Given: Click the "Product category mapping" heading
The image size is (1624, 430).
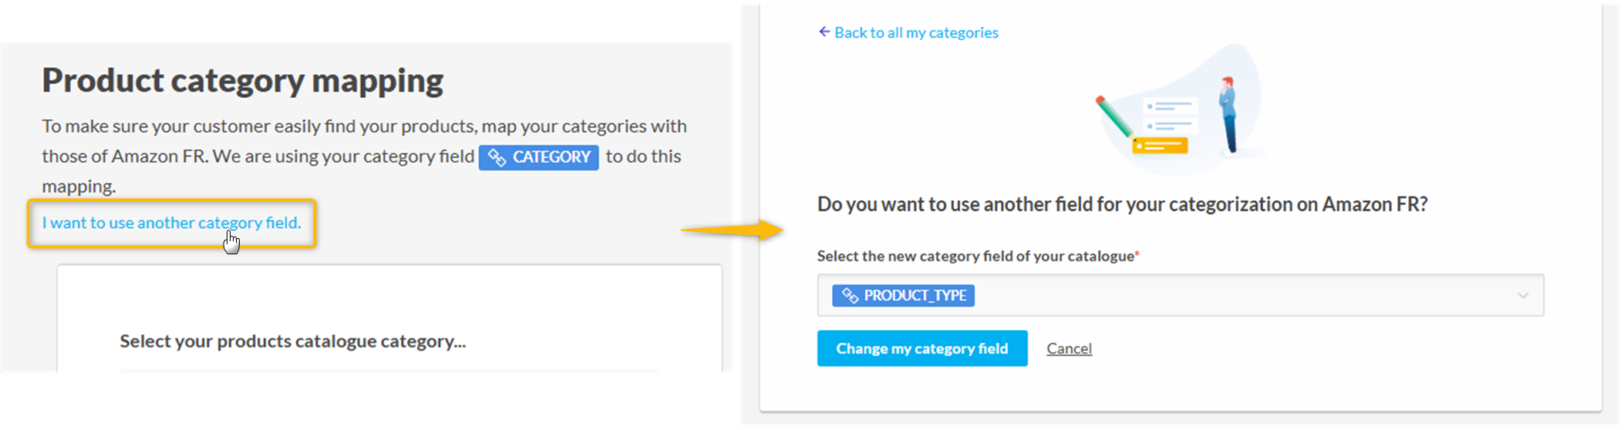Looking at the screenshot, I should [x=242, y=80].
